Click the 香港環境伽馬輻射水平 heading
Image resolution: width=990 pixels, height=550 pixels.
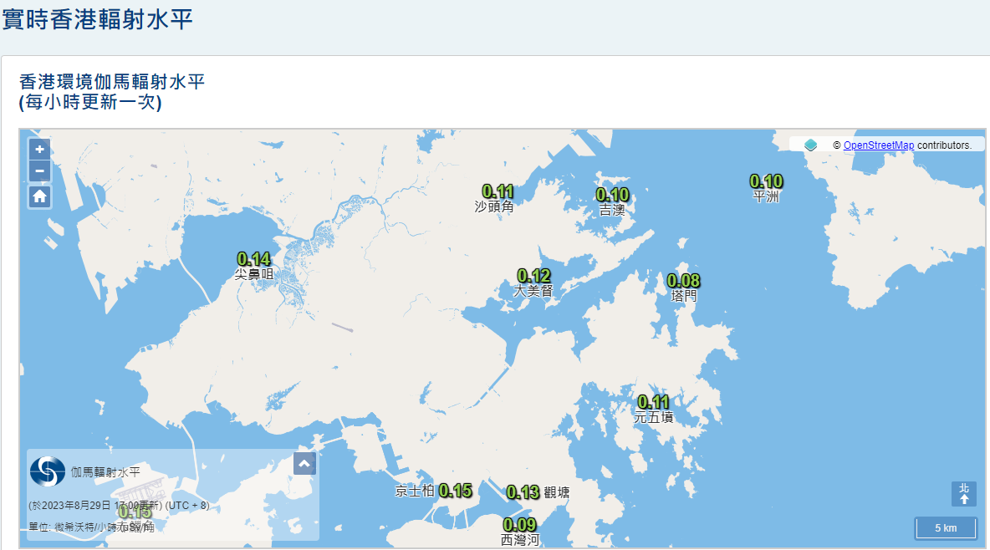click(x=112, y=82)
